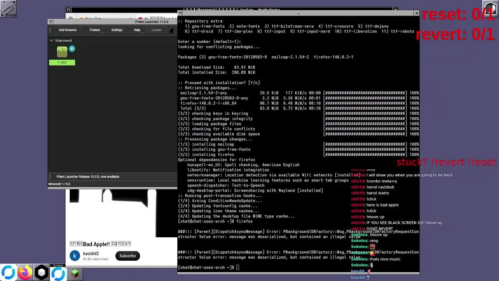This screenshot has height=281, width=499.
Task: Click the Bad Apple!! video title
Action: coord(100,244)
